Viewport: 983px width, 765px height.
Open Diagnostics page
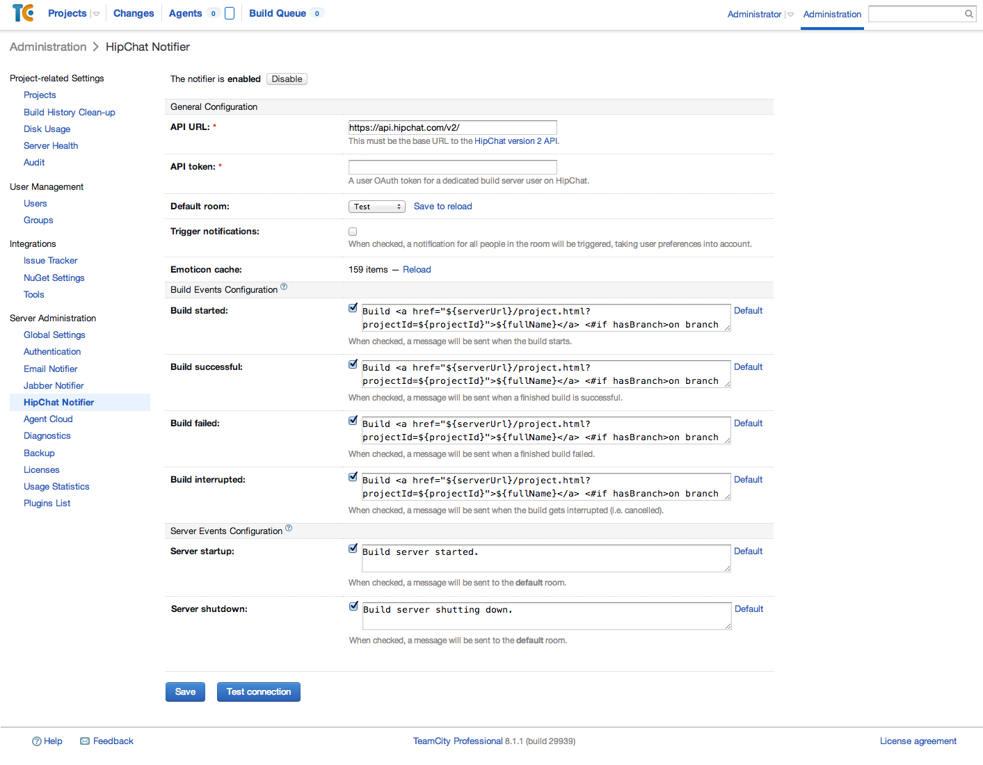pyautogui.click(x=47, y=436)
